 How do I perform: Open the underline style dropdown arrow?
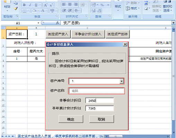40,5
